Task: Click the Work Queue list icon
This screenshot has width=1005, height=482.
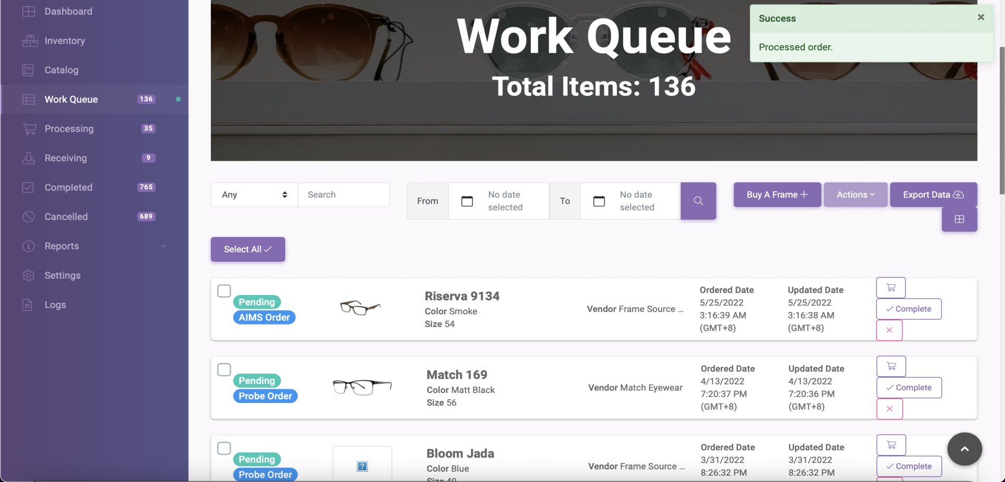Action: pos(28,99)
